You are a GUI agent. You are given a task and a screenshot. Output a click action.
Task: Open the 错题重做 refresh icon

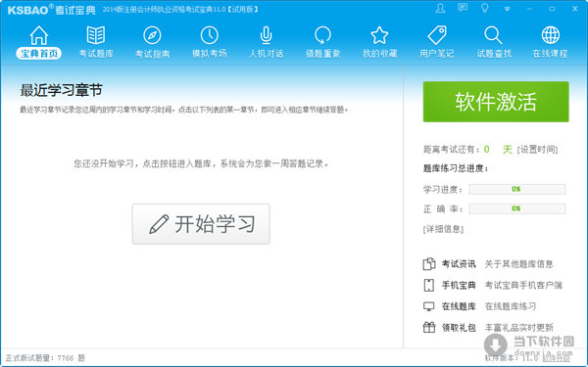(322, 35)
